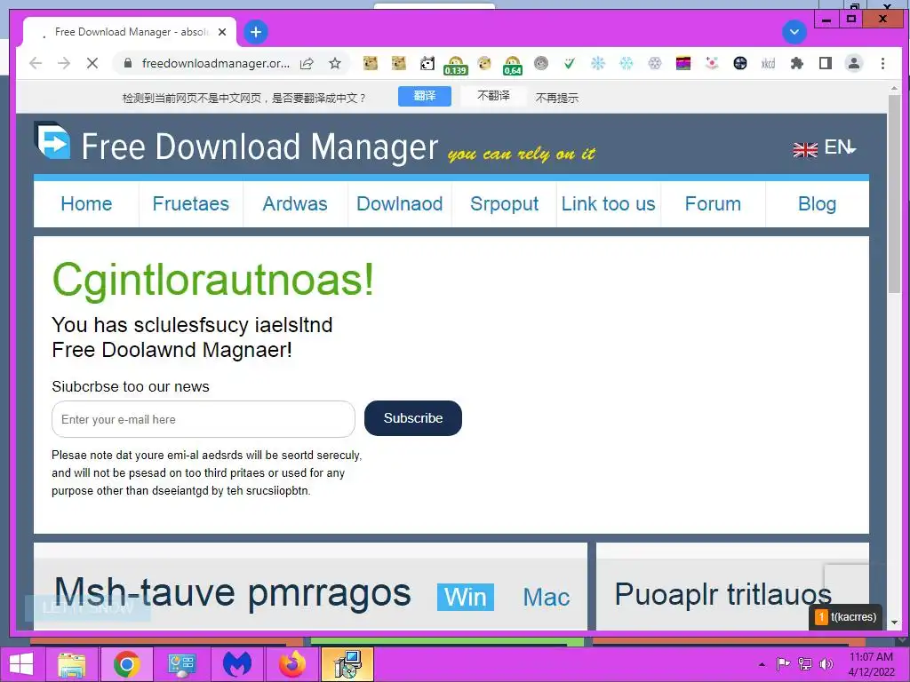The height and width of the screenshot is (682, 910).
Task: Close the Free Download Manager tab
Action: pyautogui.click(x=221, y=32)
